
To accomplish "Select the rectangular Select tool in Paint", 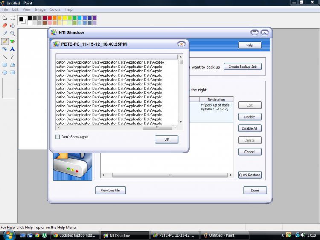I will click(13, 18).
